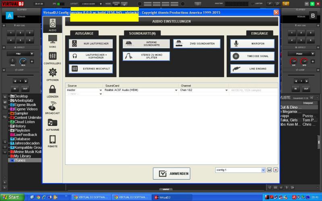Add Line Eingang input

tap(252, 69)
